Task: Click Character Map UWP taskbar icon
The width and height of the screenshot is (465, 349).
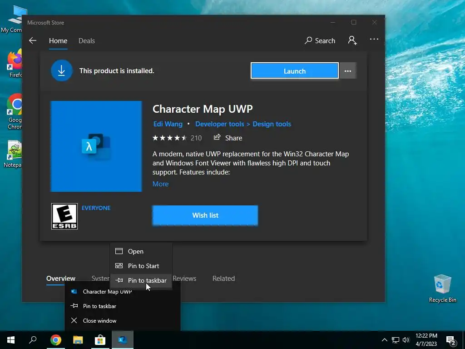Action: [123, 340]
